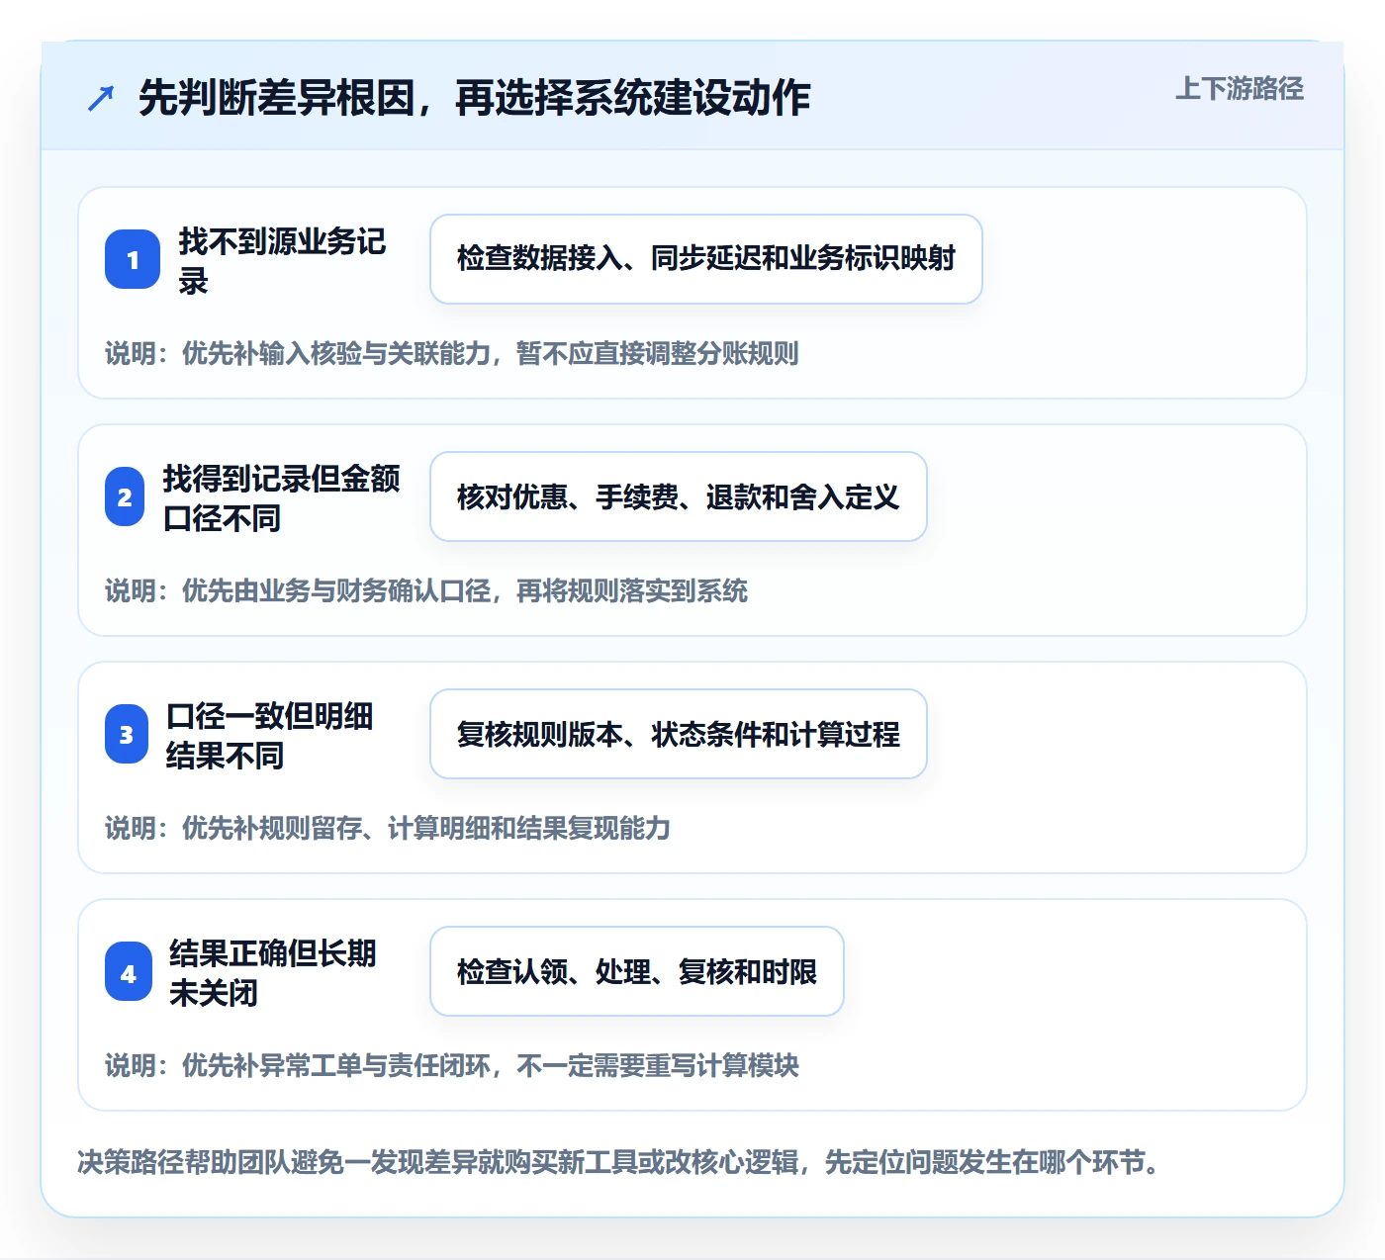Select the 结果正确但长期未关闭 heading
Screen dimensions: 1385x1260
pyautogui.click(x=273, y=972)
